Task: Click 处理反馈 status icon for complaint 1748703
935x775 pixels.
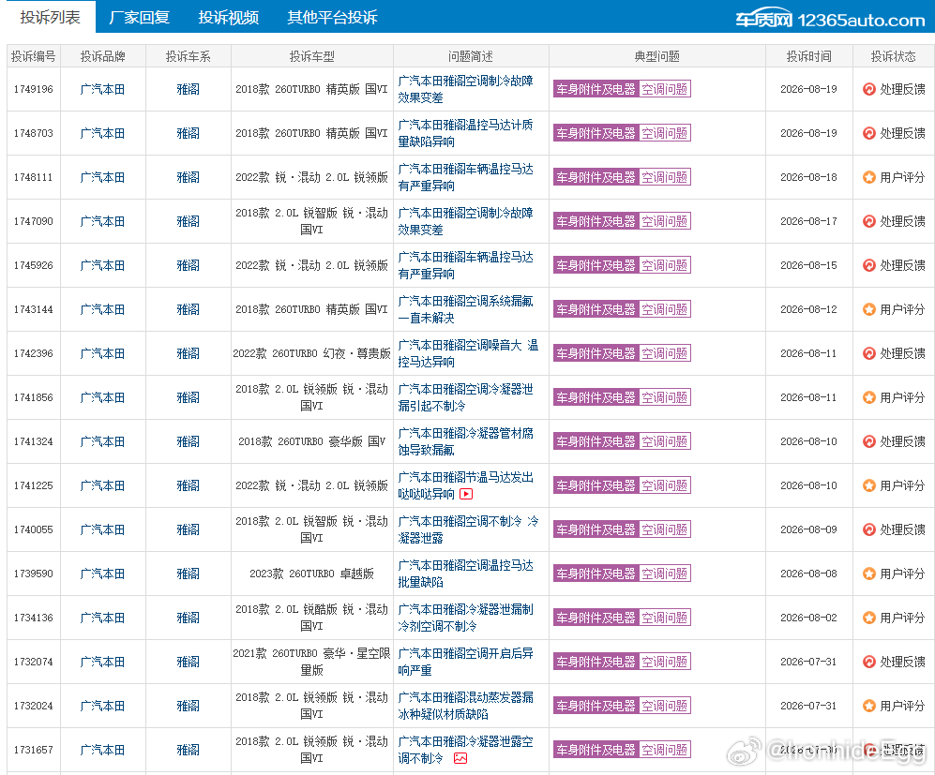Action: pos(869,133)
